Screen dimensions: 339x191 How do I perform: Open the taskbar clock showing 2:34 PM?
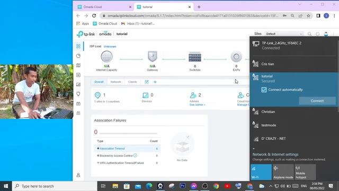(317, 186)
